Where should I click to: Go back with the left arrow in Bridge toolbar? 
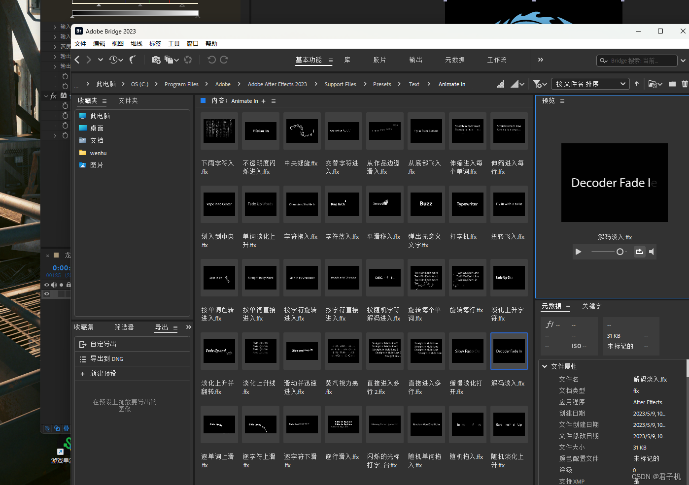click(77, 60)
